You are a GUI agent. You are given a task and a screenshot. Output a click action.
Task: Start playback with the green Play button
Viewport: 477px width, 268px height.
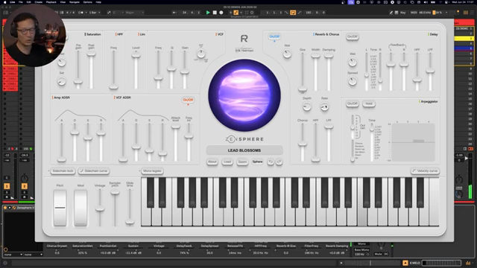[208, 13]
